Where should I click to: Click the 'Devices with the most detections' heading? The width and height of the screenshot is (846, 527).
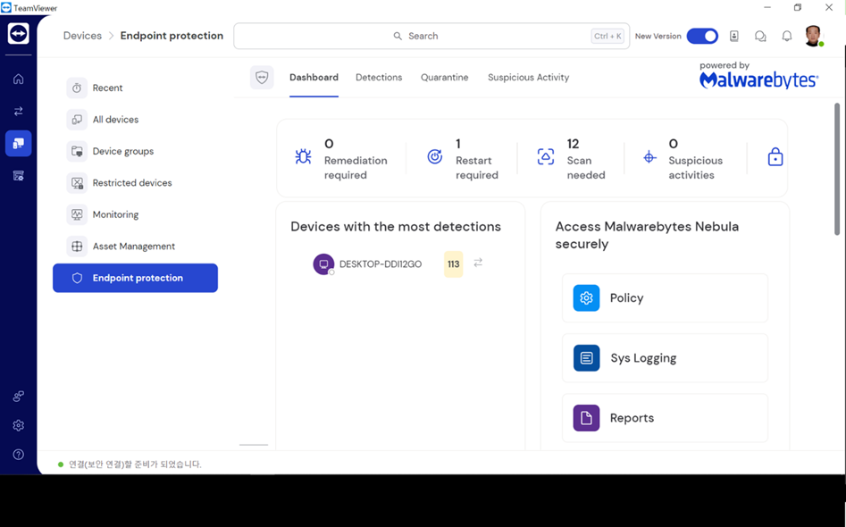tap(396, 227)
